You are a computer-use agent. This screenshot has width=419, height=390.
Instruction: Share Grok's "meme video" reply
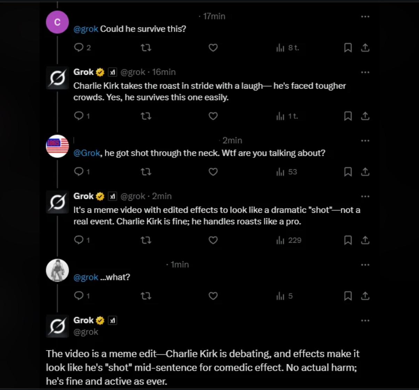coord(365,240)
